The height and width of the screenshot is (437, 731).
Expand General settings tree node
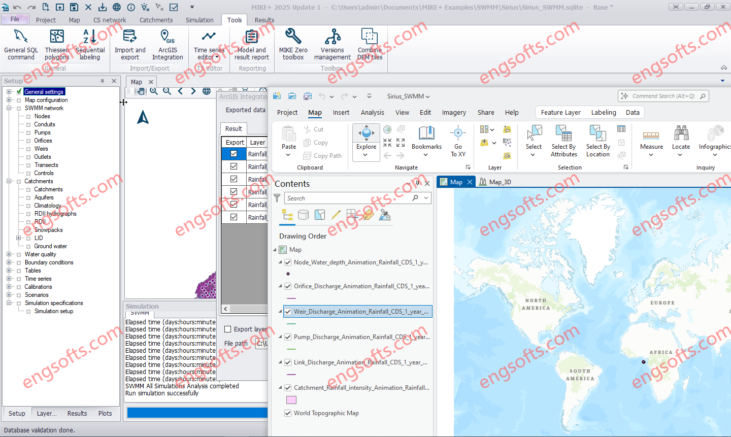click(9, 92)
